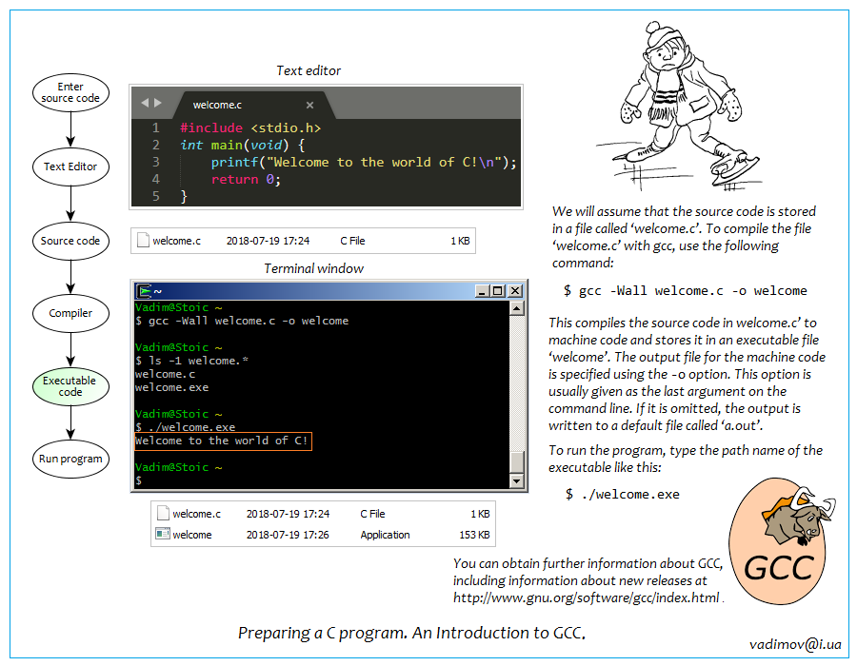The height and width of the screenshot is (666, 857).
Task: Click the '$ gcc -Wall welcome.c -o welcome' terminal command
Action: pyautogui.click(x=242, y=321)
